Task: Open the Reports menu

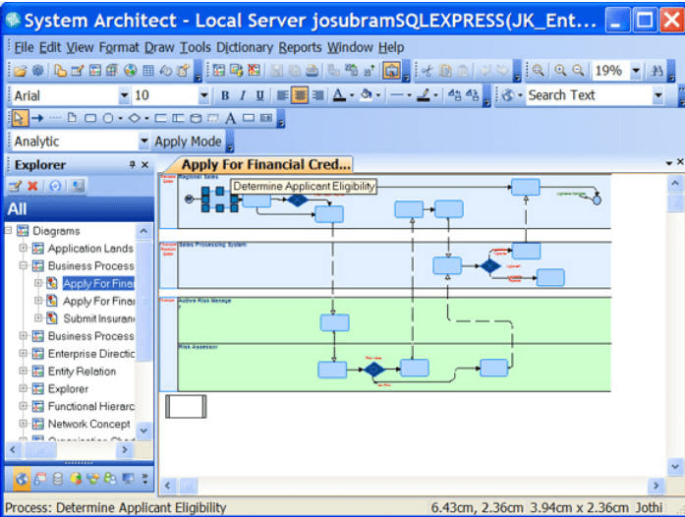Action: point(300,47)
